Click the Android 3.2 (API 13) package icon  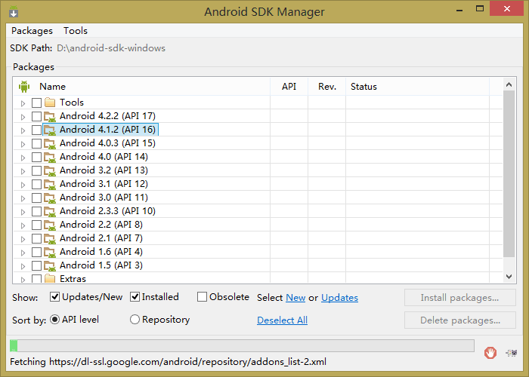tap(50, 170)
